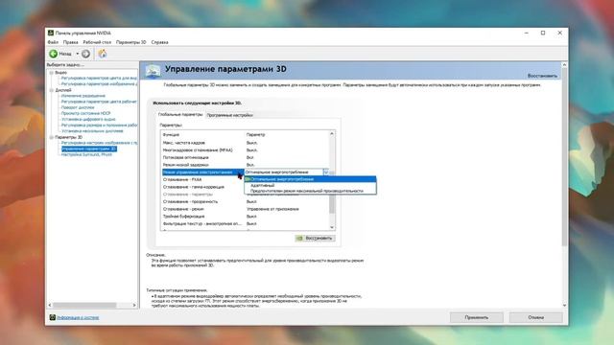Image resolution: width=614 pixels, height=345 pixels.
Task: Select Сглаживание - прозрачность row
Action: tap(245, 202)
